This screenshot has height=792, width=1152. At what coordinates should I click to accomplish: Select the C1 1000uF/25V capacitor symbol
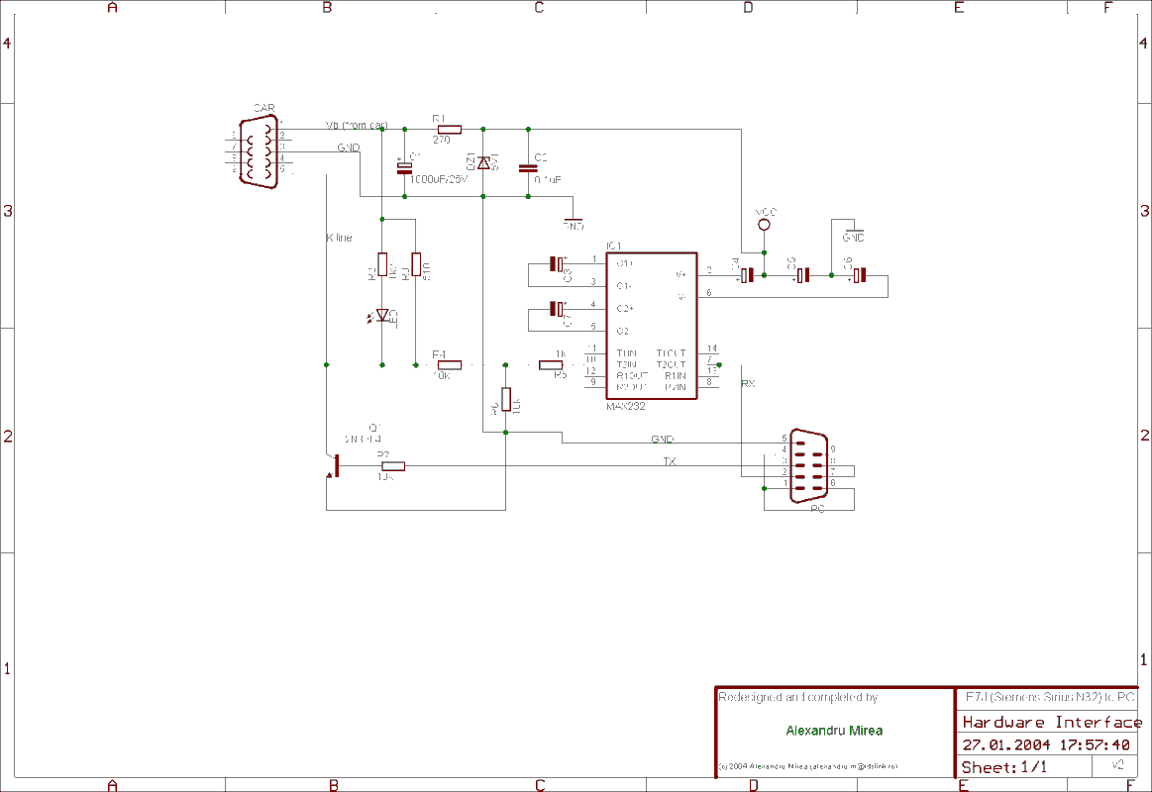(404, 169)
